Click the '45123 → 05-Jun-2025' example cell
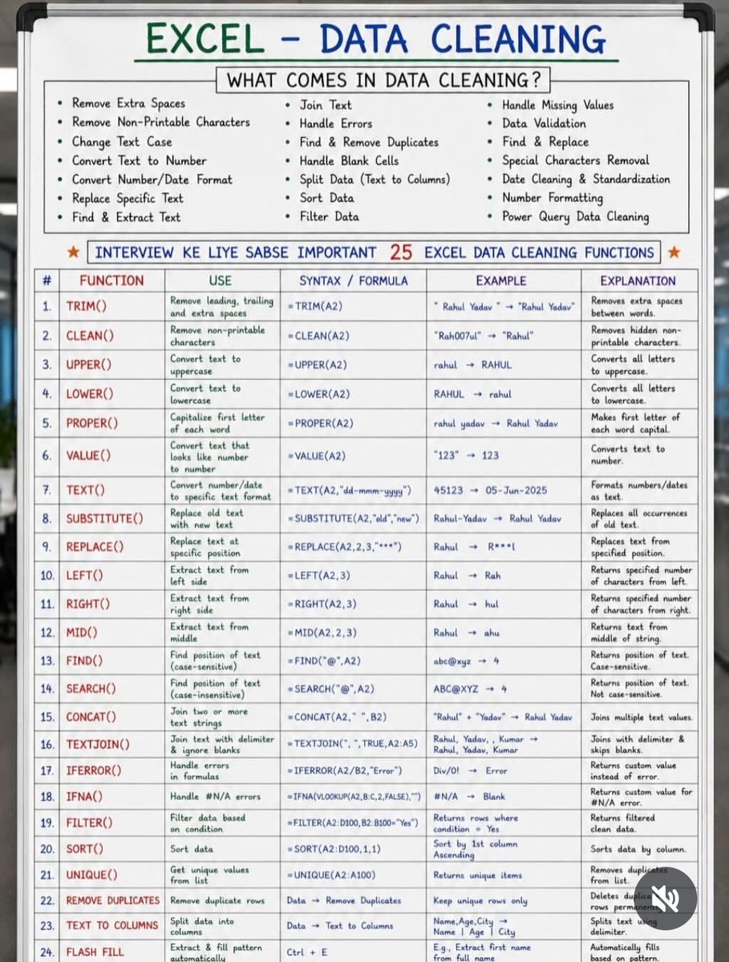Viewport: 729px width, 962px height. tap(504, 491)
